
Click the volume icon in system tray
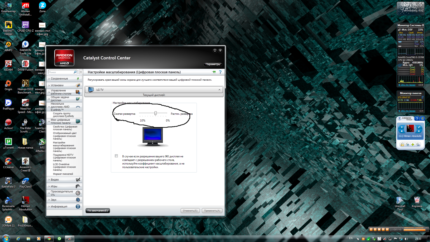406,239
